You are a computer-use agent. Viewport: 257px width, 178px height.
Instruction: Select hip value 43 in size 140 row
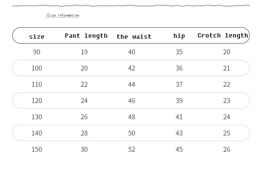[x=179, y=133]
